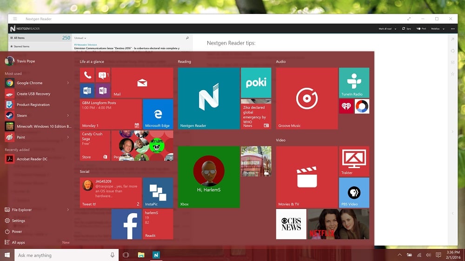
Task: Open the Store Candy Crush Saga tile
Action: (x=95, y=145)
